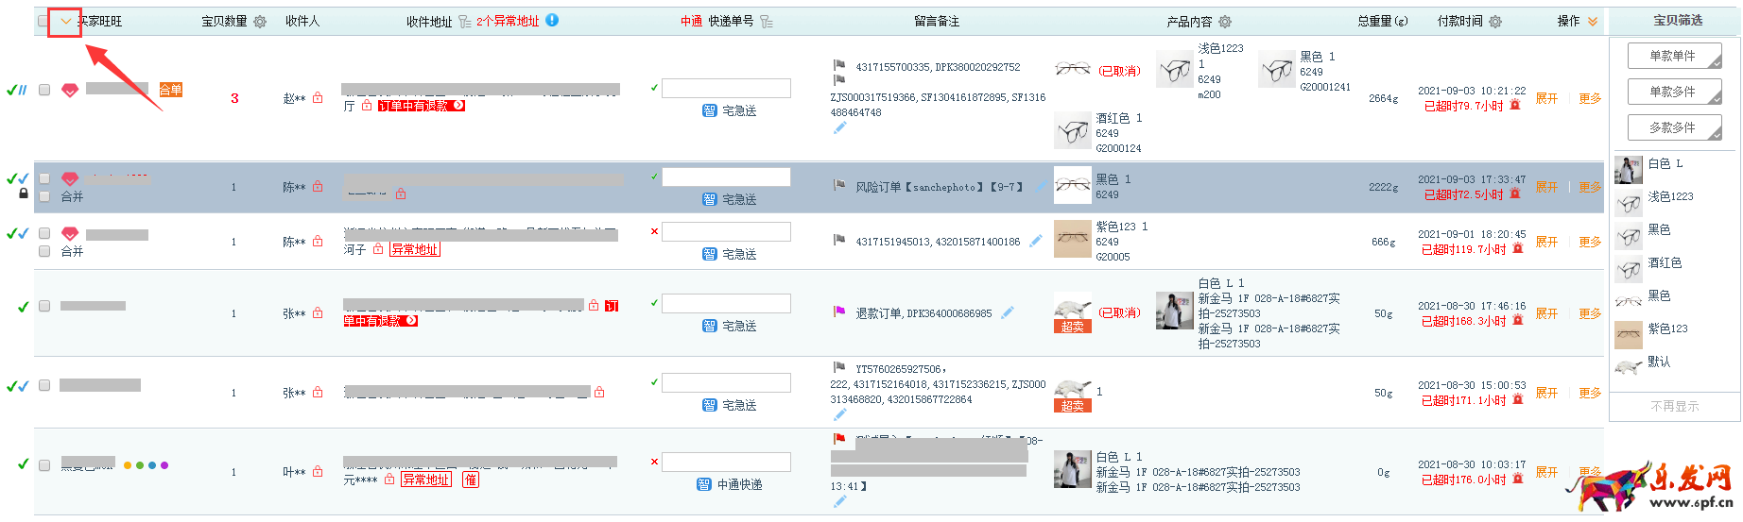Select checkbox of order for recipient 叶**
Viewport: 1743px width, 522px height.
[x=44, y=465]
